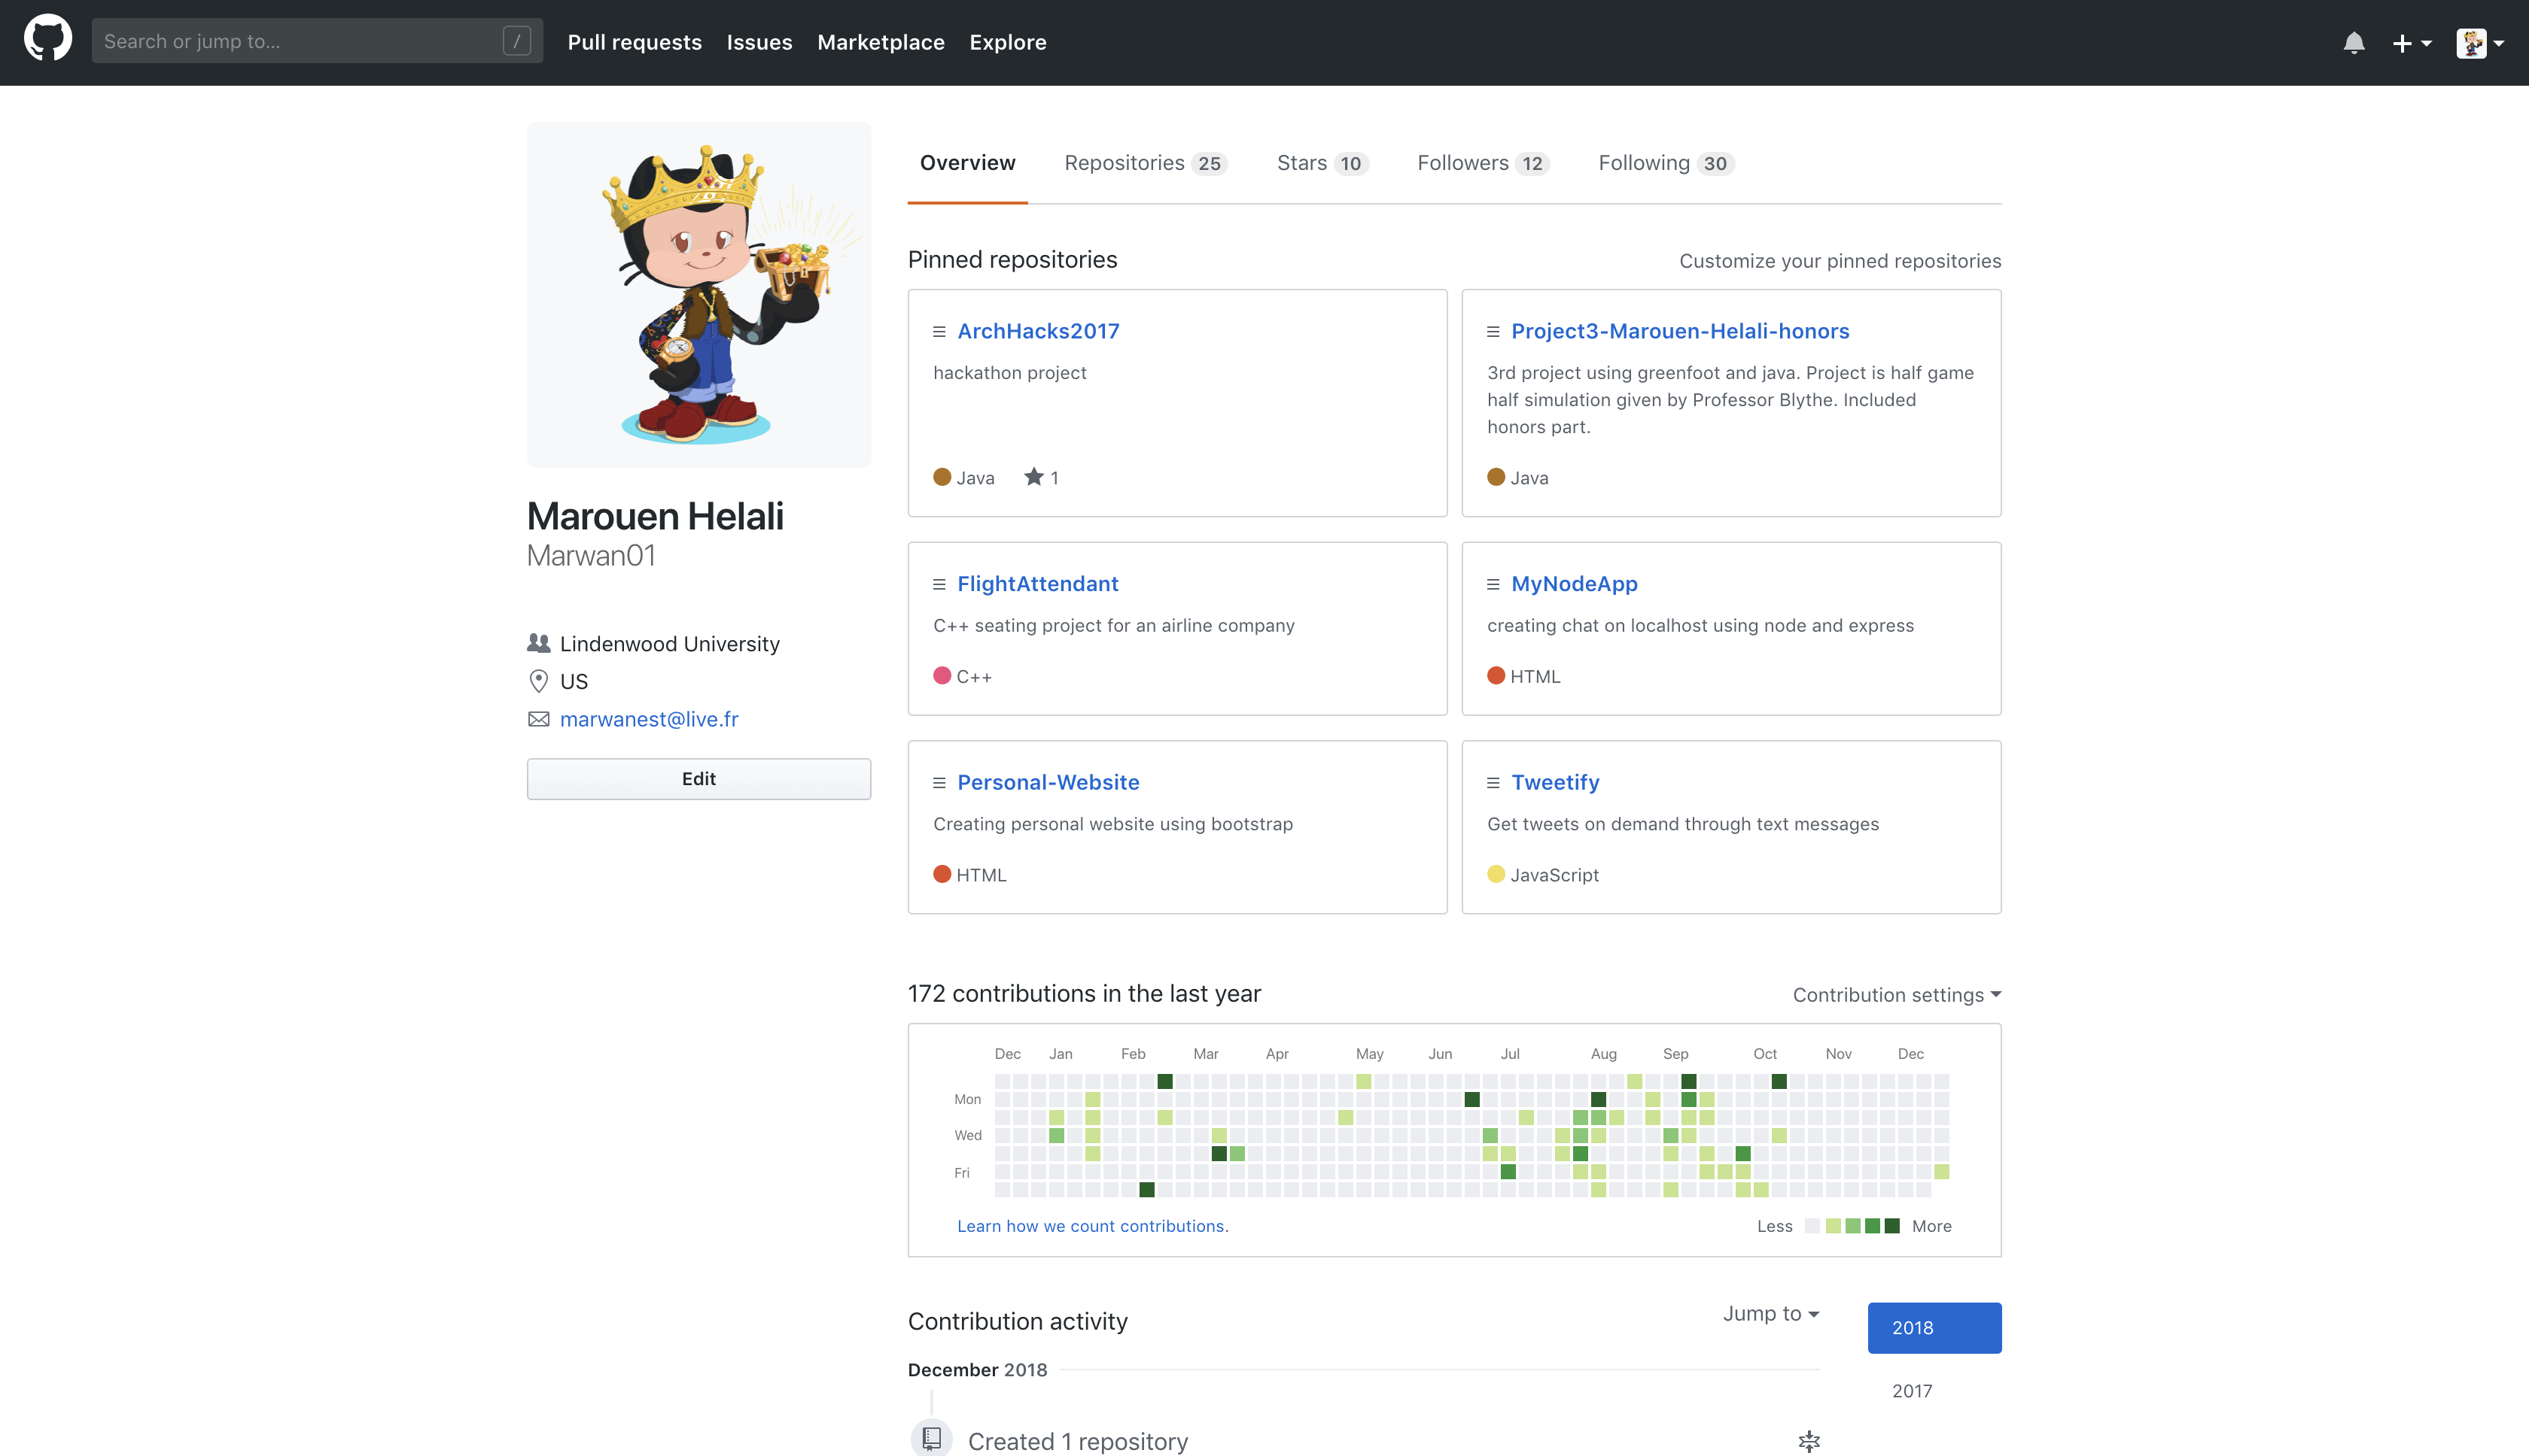This screenshot has width=2529, height=1456.
Task: Click the envelope icon next to the email
Action: 538,719
